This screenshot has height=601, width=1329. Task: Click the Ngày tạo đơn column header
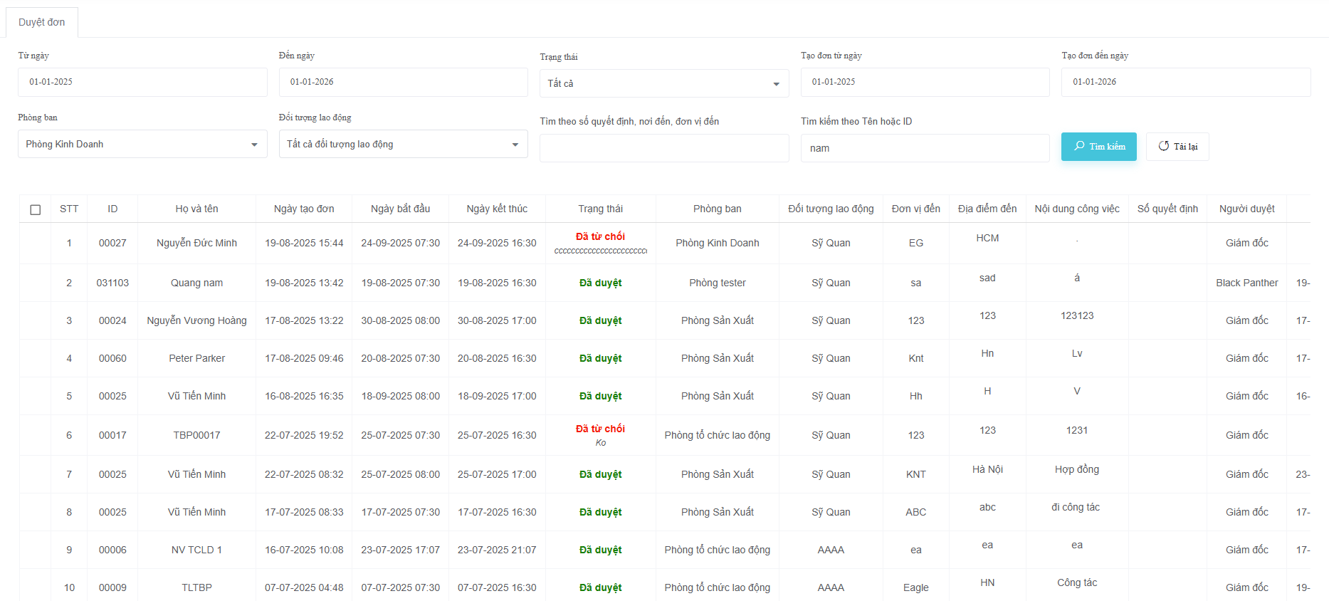[304, 209]
